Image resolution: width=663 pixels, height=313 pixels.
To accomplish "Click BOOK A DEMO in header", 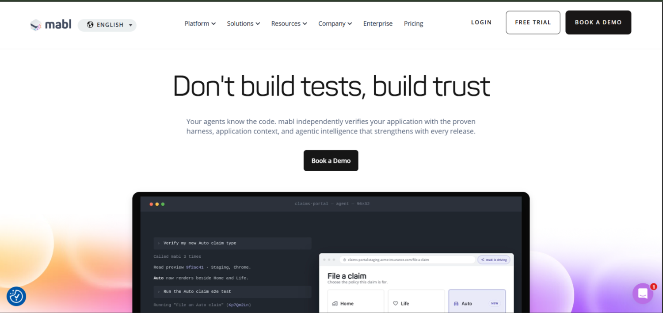I will click(598, 23).
